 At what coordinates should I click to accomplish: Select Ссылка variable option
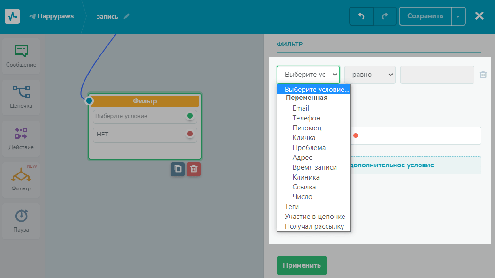click(x=314, y=187)
